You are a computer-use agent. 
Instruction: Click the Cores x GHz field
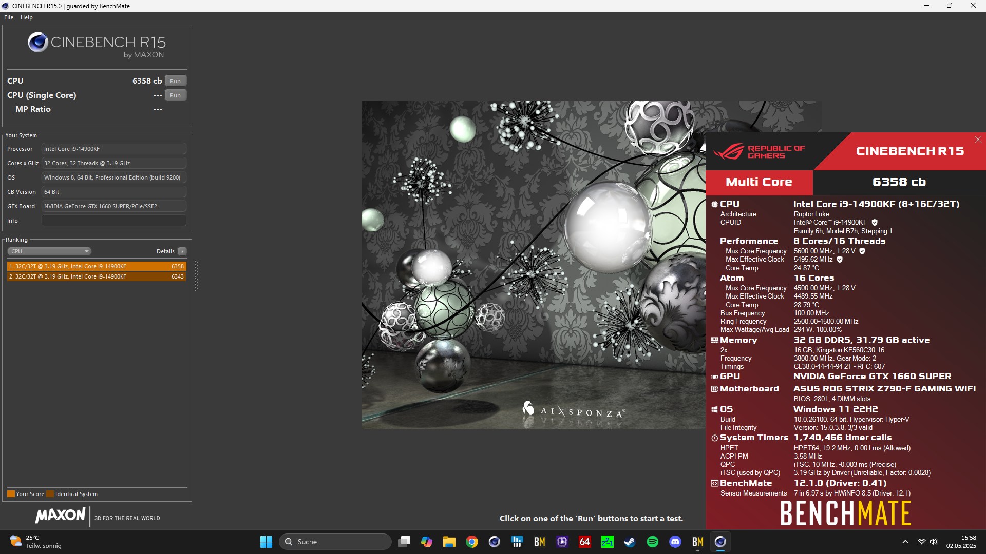114,163
